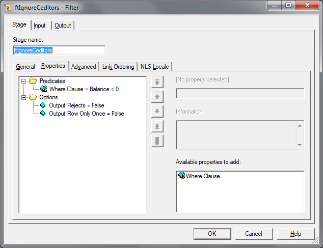This screenshot has width=323, height=248.
Task: Click the move-to-bottom arrow button
Action: click(x=157, y=126)
